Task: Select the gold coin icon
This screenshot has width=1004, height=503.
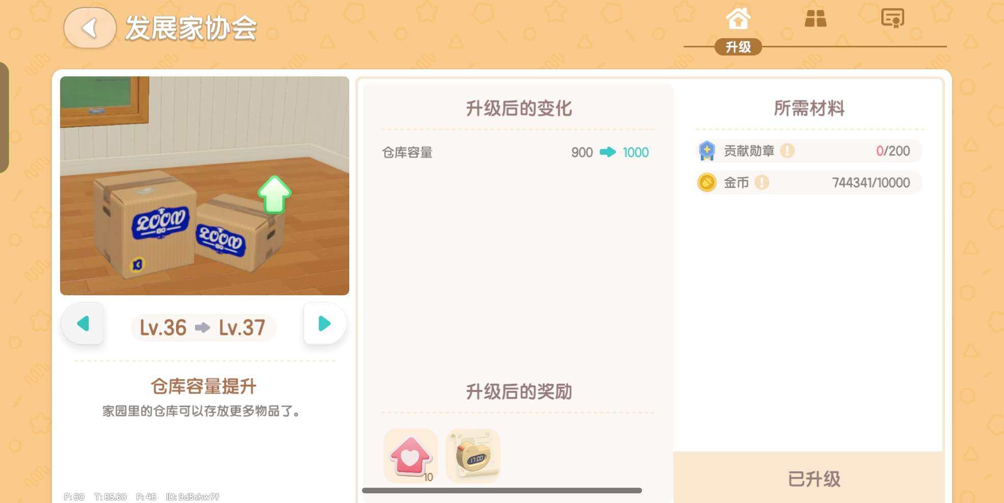Action: 707,182
